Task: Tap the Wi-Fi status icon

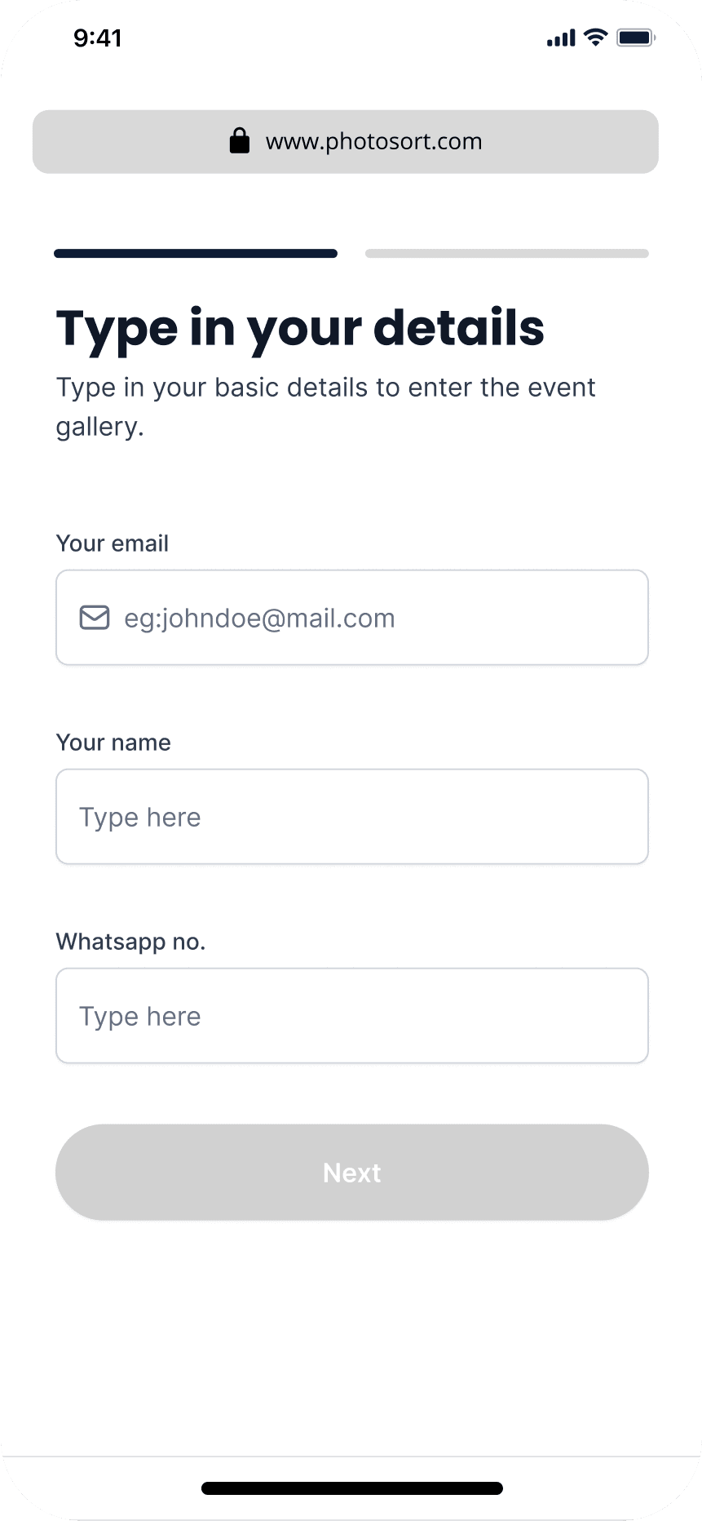Action: pos(596,38)
